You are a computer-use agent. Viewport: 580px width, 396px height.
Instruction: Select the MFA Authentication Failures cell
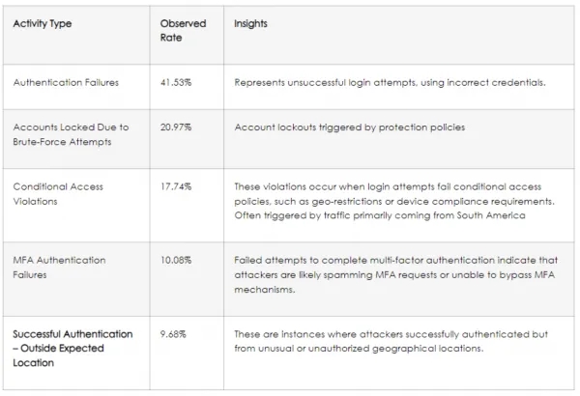[60, 267]
